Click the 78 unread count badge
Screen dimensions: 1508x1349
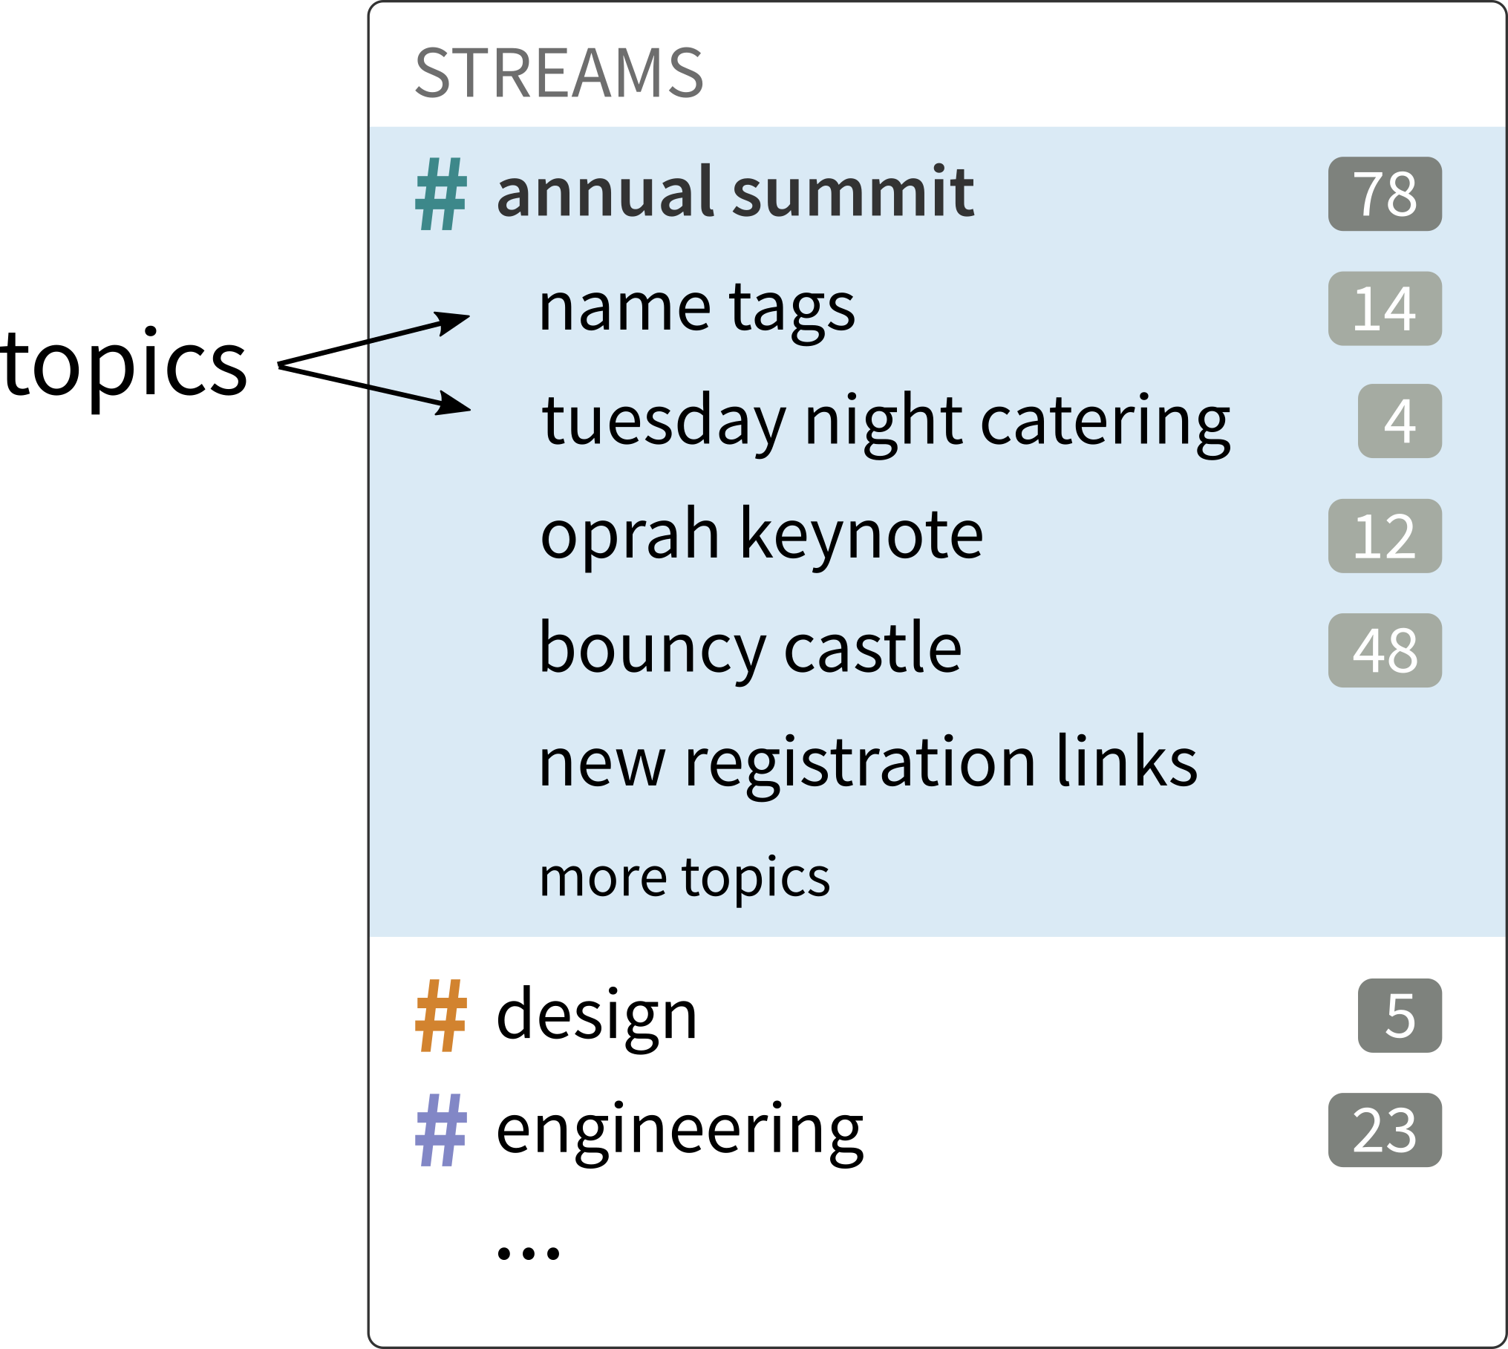pyautogui.click(x=1384, y=194)
